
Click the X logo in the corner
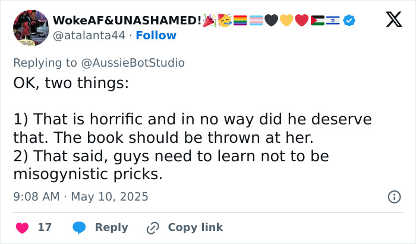(x=390, y=21)
